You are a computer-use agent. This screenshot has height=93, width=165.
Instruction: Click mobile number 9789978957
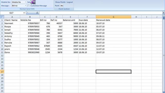[x=30, y=23]
